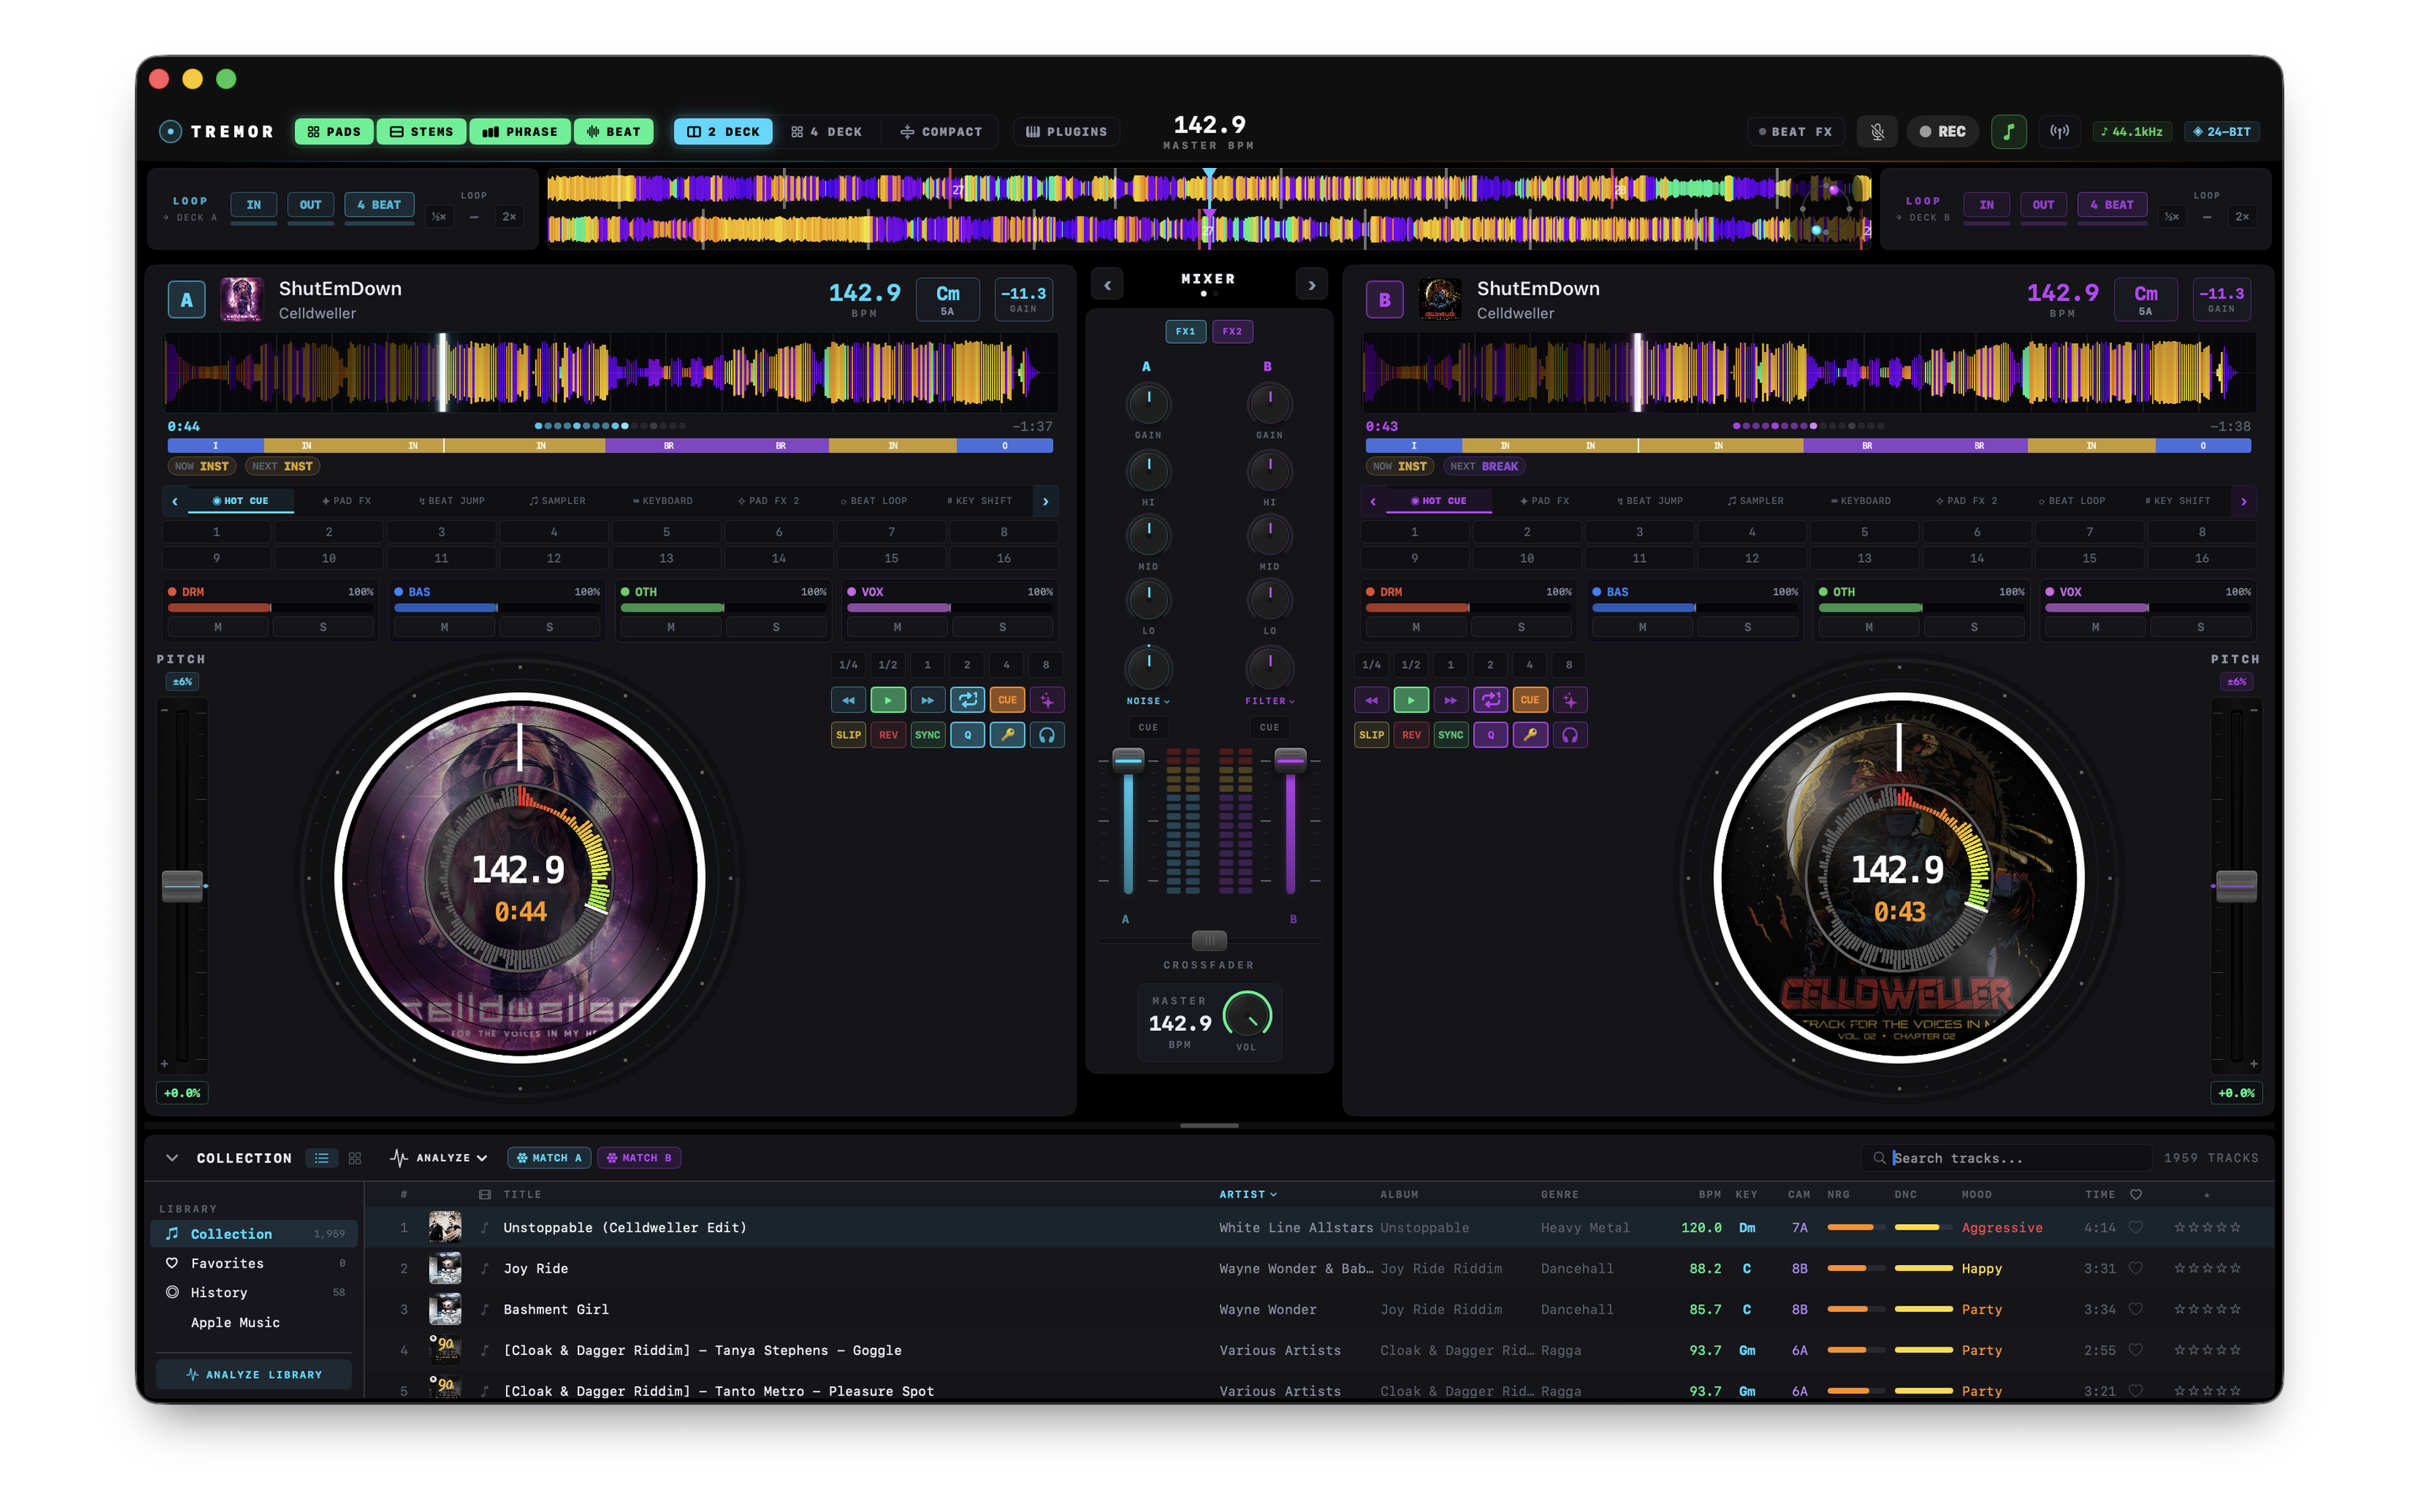
Task: Open the NOISE effect dropdown
Action: click(1148, 701)
